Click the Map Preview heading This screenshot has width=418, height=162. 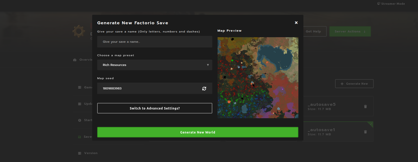(x=229, y=31)
